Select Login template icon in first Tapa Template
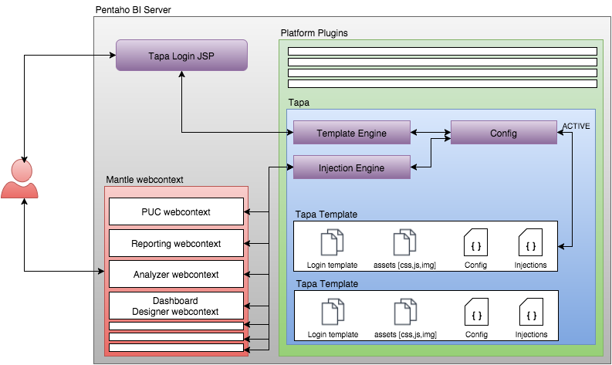The height and width of the screenshot is (365, 612). [332, 242]
